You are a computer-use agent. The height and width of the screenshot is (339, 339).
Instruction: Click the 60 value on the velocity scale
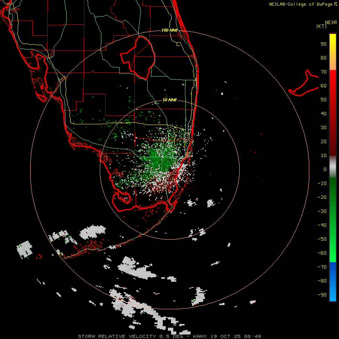[324, 86]
